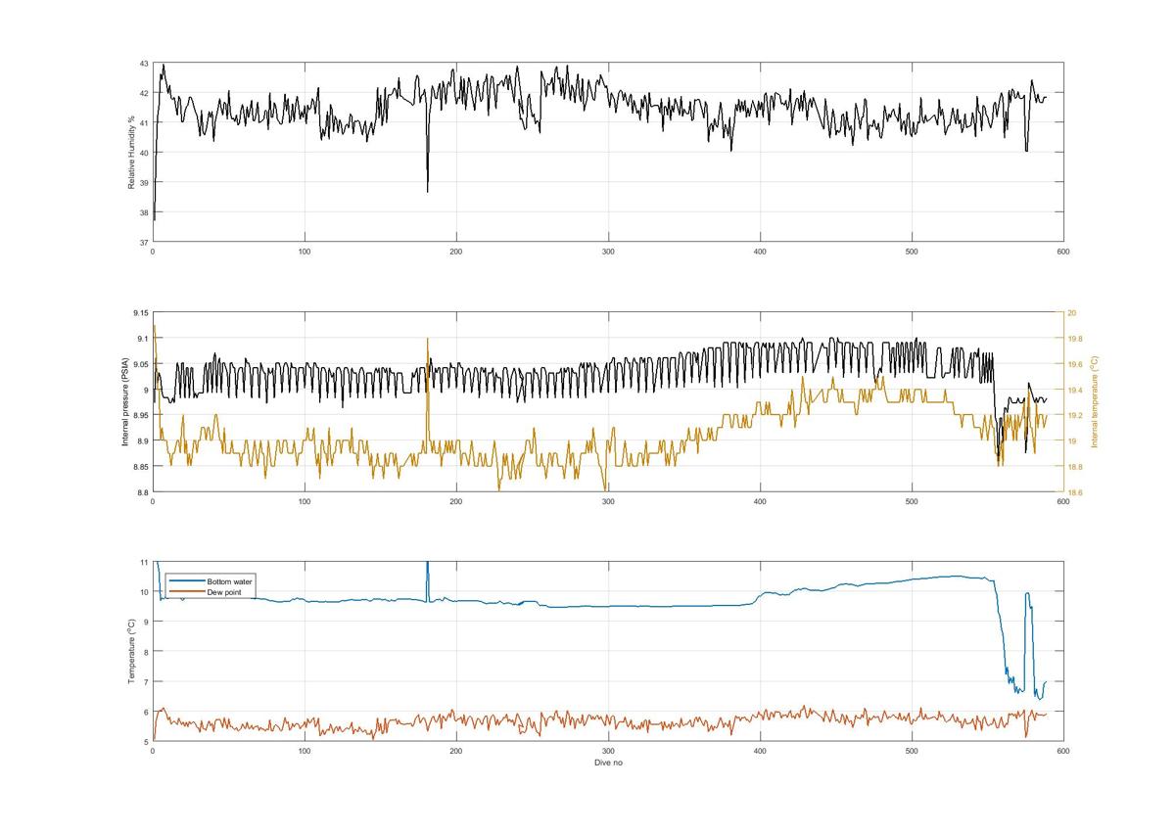Click the 19.8 tick on internal temperature axis
This screenshot has height=833, width=1175.
click(x=1074, y=339)
